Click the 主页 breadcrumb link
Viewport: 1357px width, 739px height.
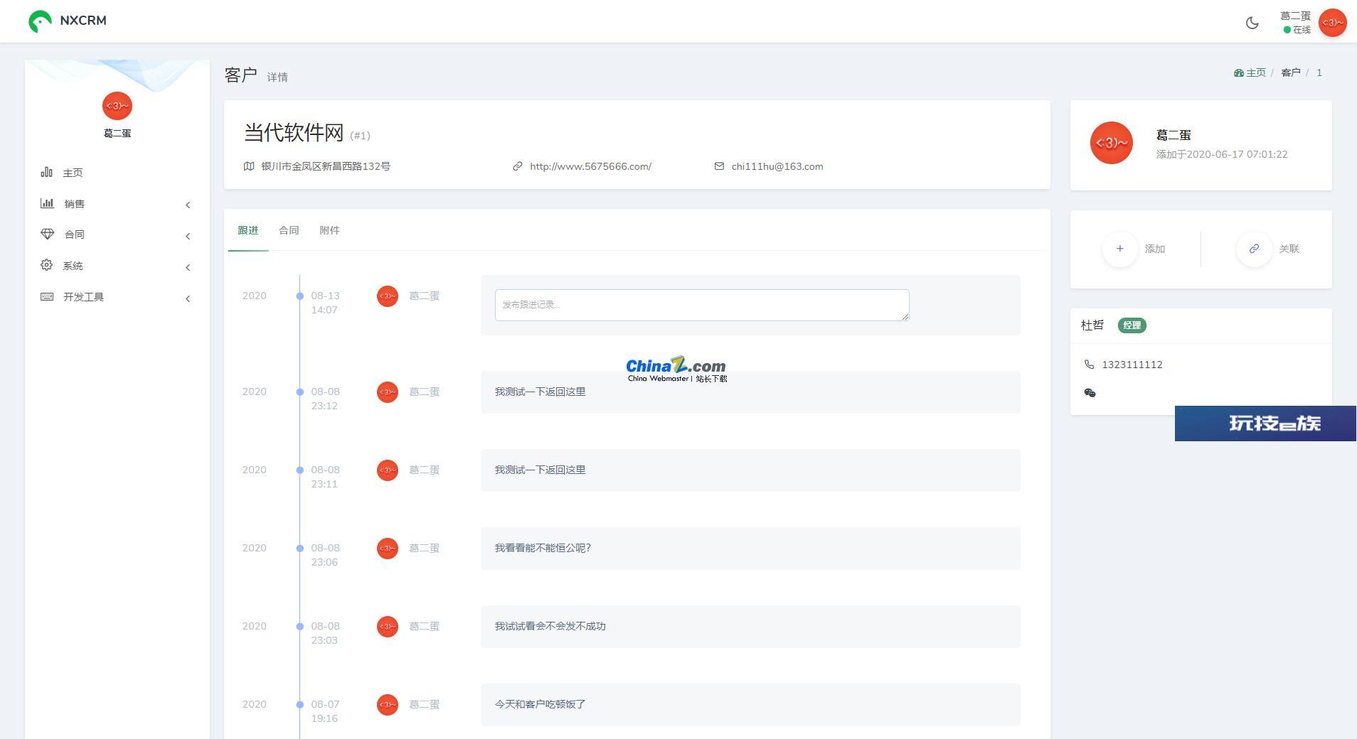1255,72
